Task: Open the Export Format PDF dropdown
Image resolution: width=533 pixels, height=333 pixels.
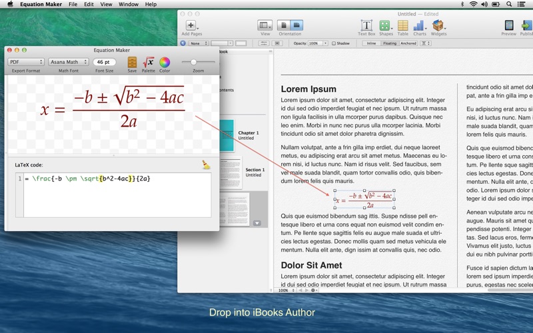Action: (26, 62)
